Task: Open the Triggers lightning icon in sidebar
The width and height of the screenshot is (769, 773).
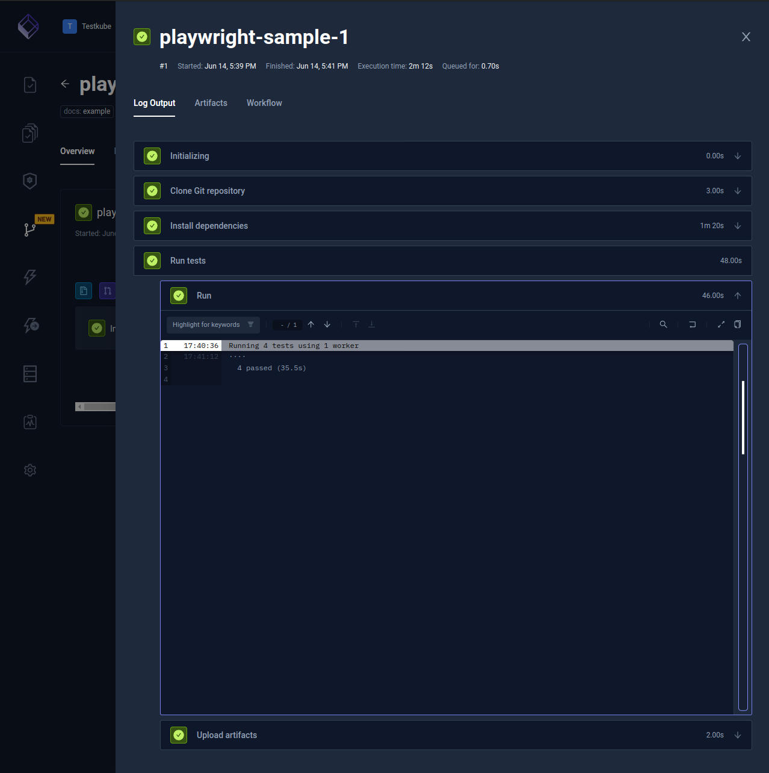Action: pyautogui.click(x=30, y=278)
